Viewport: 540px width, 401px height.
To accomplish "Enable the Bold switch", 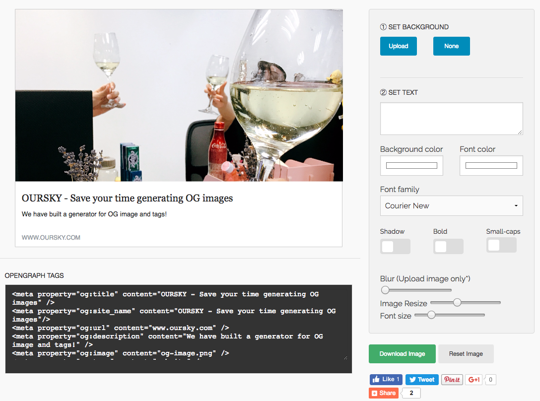I will pos(448,246).
